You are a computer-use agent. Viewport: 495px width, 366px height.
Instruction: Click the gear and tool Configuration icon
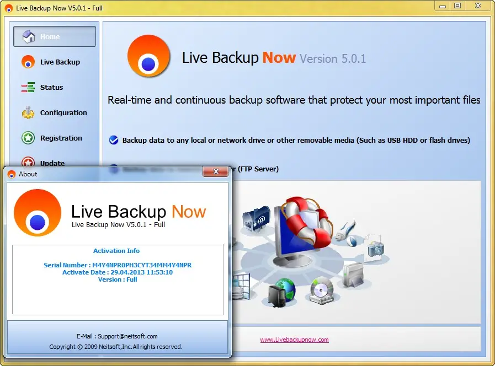[x=28, y=112]
